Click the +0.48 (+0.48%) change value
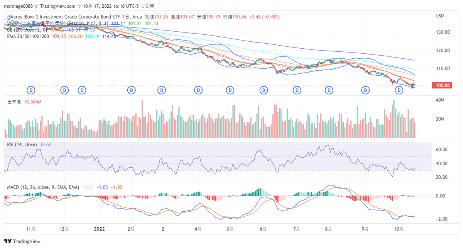Screen dimensions: 463x248 click(x=264, y=17)
